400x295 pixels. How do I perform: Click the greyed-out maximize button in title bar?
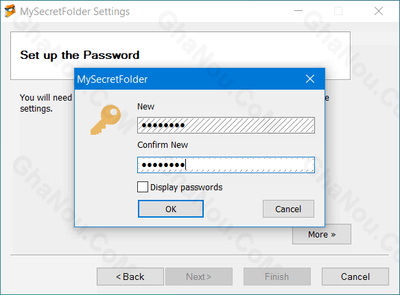pos(338,11)
